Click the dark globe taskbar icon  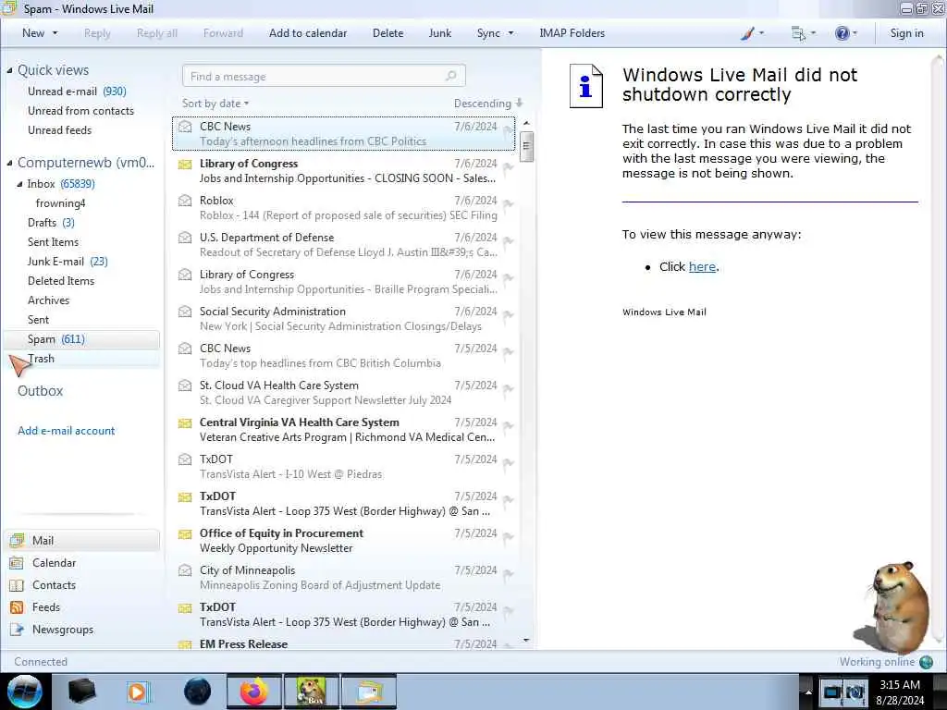coord(198,692)
